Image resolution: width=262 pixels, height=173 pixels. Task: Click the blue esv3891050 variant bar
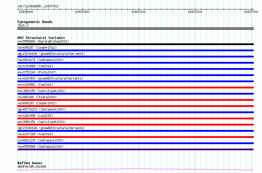pyautogui.click(x=135, y=94)
